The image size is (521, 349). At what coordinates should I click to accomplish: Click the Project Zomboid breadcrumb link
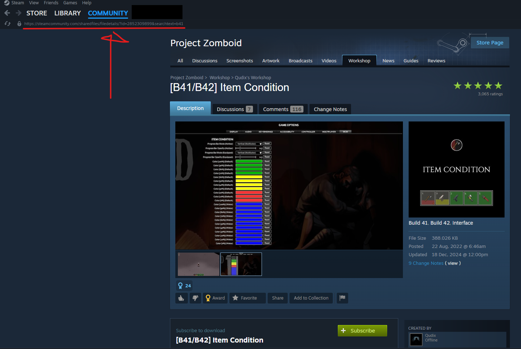(x=187, y=78)
